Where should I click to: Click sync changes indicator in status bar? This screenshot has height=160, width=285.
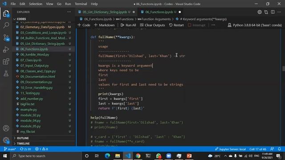pos(26,149)
